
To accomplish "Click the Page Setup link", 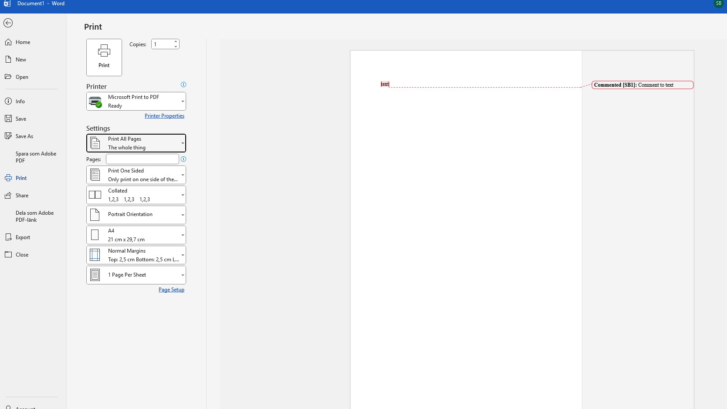I will pyautogui.click(x=171, y=290).
